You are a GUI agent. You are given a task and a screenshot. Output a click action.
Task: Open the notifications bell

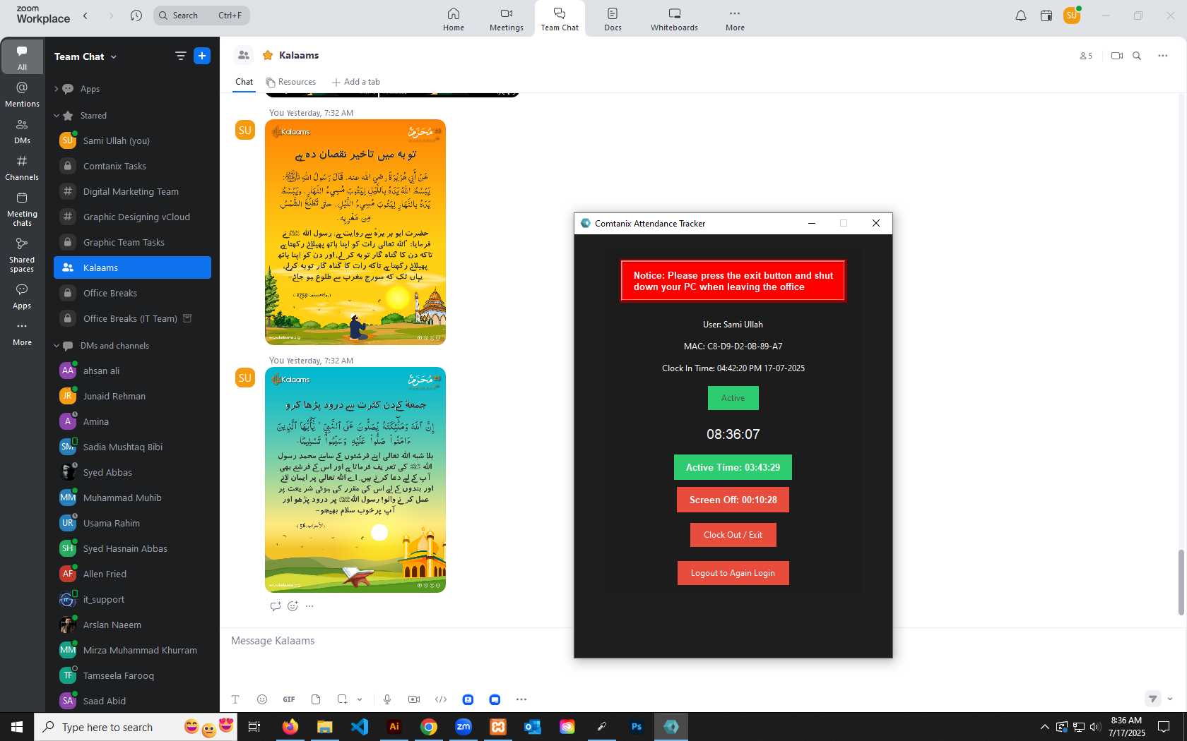pos(1020,16)
